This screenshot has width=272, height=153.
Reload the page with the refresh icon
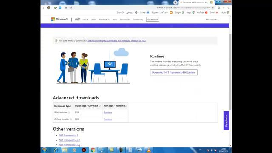coord(219,8)
